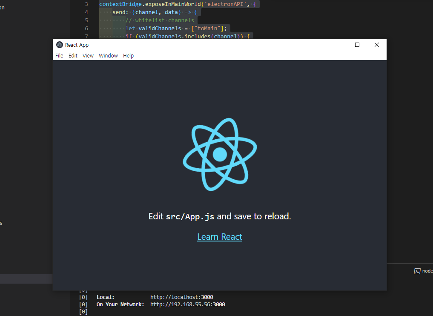Follow the Learn React link
This screenshot has height=316, width=433.
pos(220,237)
